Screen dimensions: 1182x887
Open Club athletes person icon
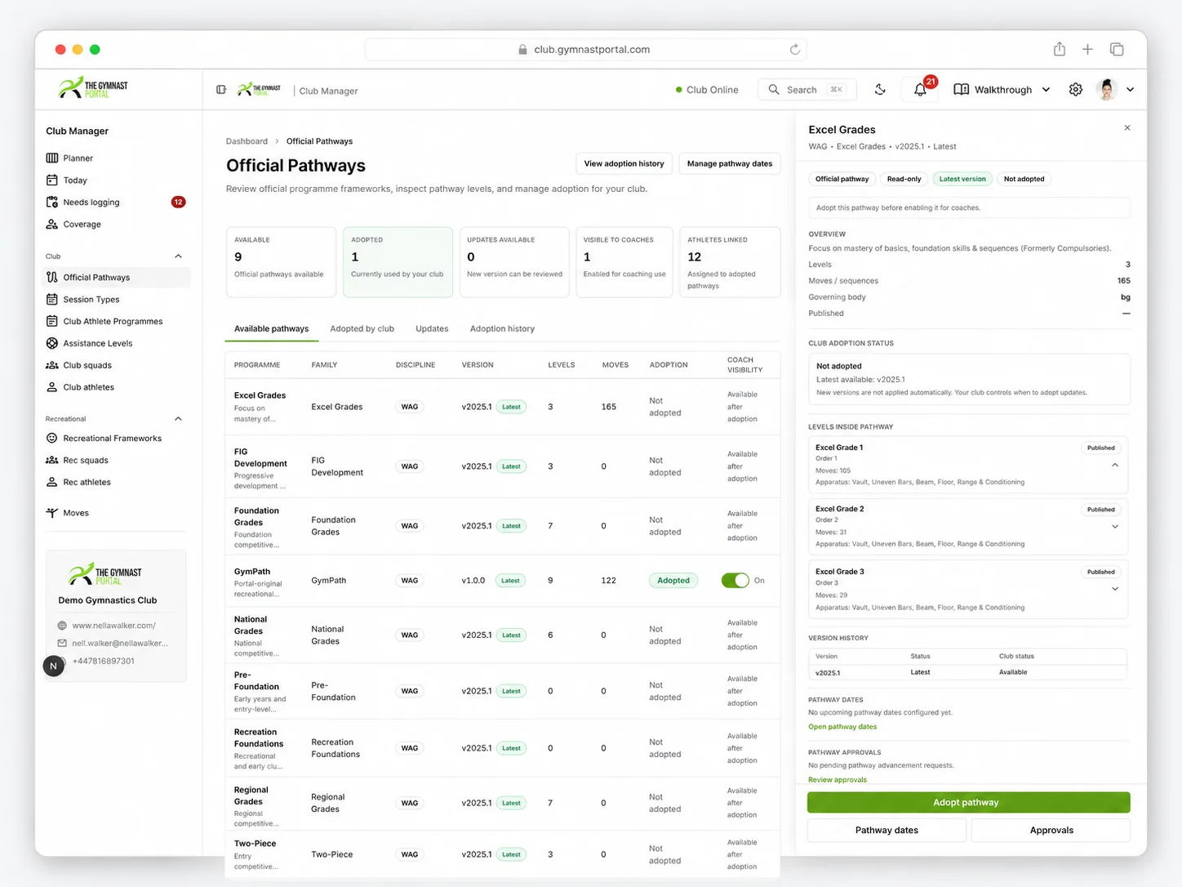point(52,387)
